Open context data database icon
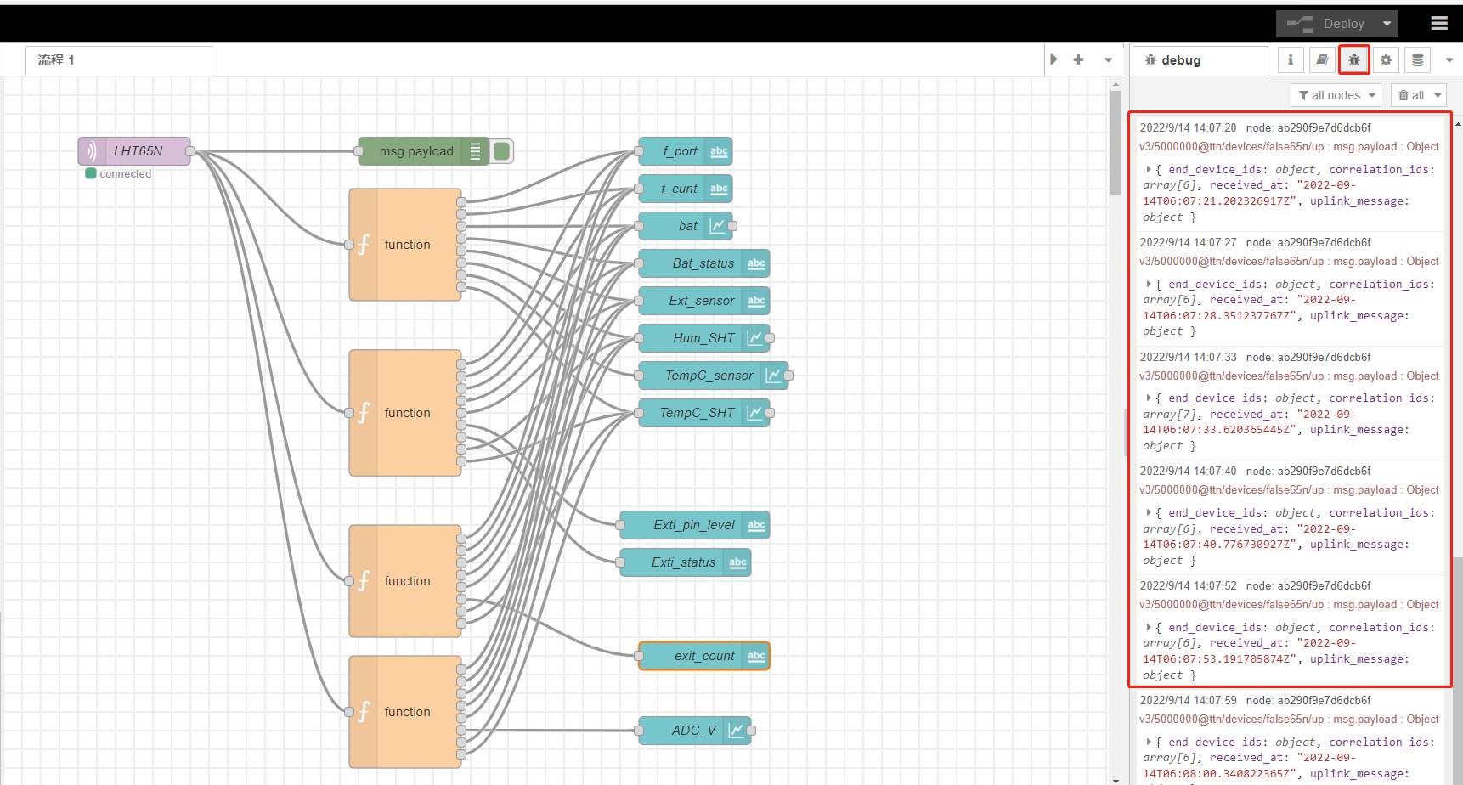Viewport: 1463px width, 785px height. point(1417,60)
